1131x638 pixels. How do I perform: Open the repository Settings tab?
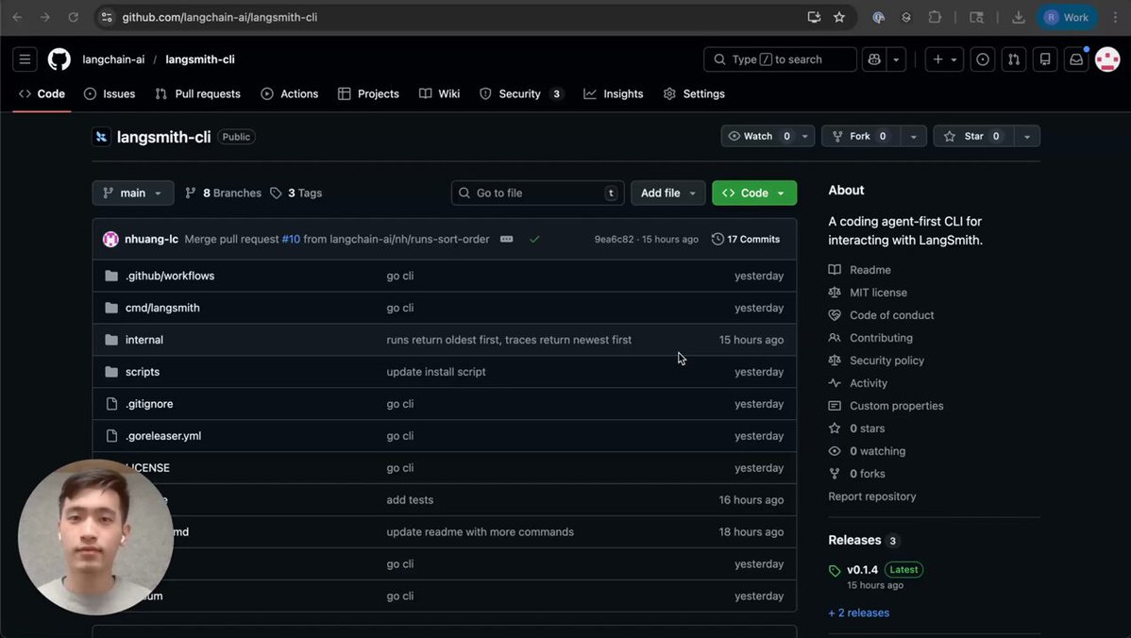694,93
